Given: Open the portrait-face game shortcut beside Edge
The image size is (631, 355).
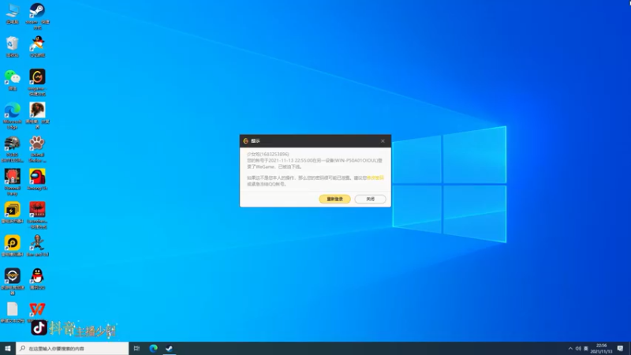Looking at the screenshot, I should tap(37, 115).
